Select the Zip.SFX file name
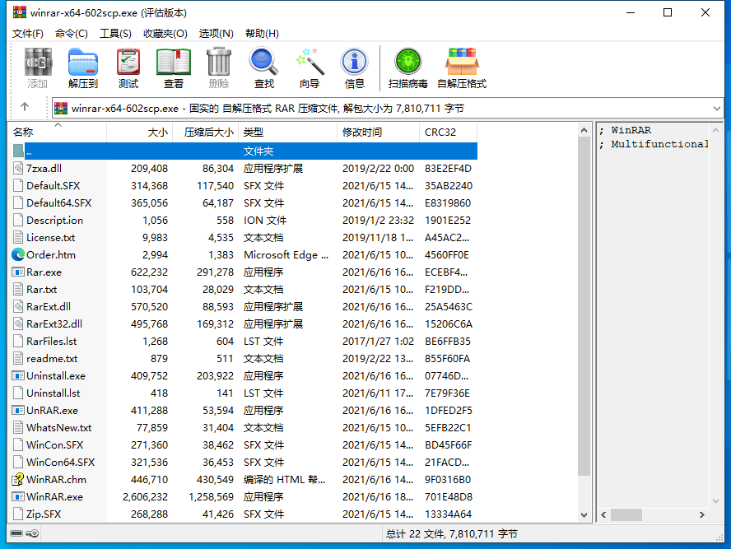This screenshot has height=549, width=731. pyautogui.click(x=44, y=514)
